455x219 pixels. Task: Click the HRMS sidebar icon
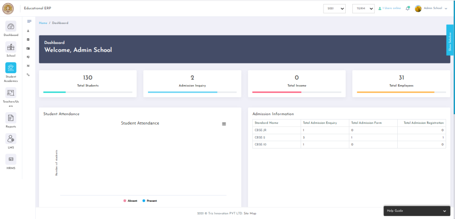click(11, 160)
